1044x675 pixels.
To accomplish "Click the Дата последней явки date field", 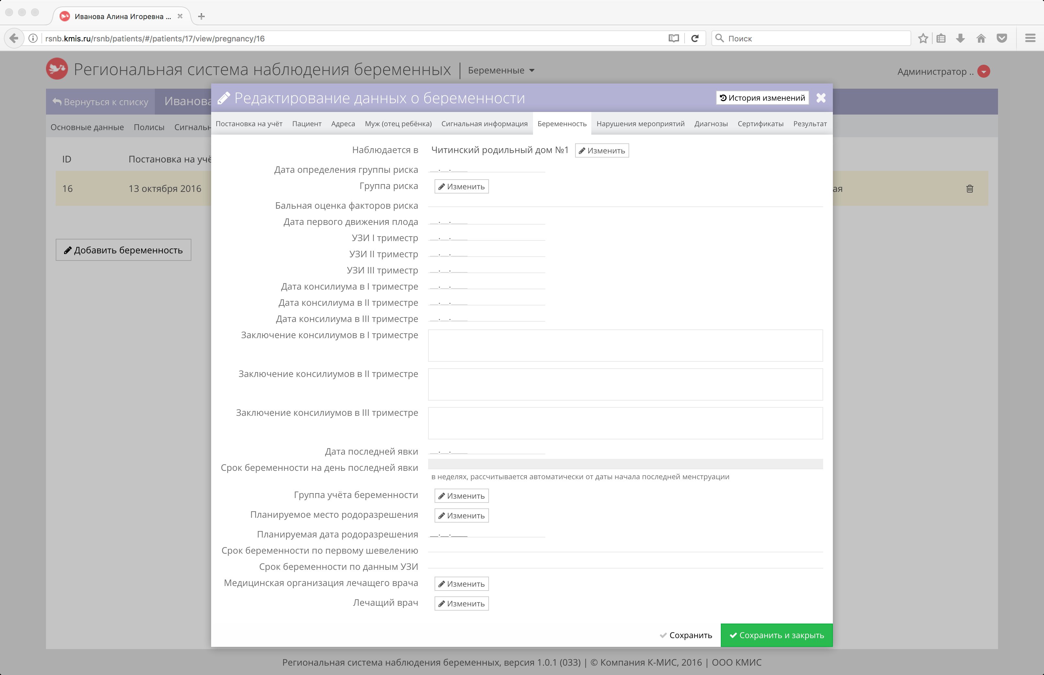I will 486,451.
